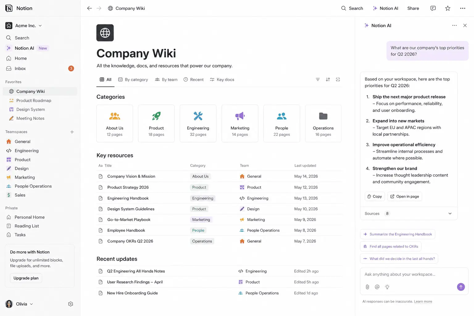Image resolution: width=474 pixels, height=316 pixels.
Task: Click the filter icon in database toolbar
Action: [x=318, y=80]
